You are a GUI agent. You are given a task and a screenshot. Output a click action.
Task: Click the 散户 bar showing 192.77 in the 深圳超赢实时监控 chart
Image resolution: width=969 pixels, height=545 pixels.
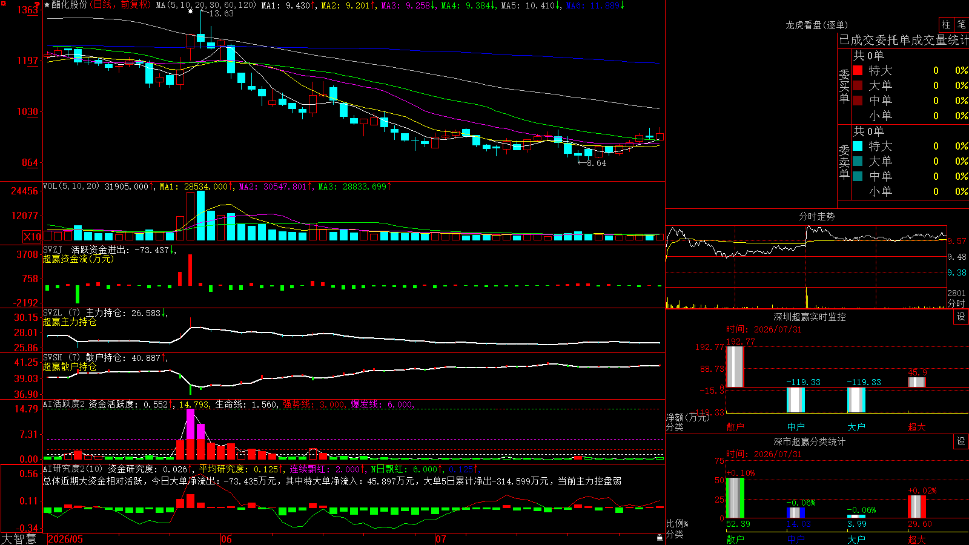pos(735,366)
